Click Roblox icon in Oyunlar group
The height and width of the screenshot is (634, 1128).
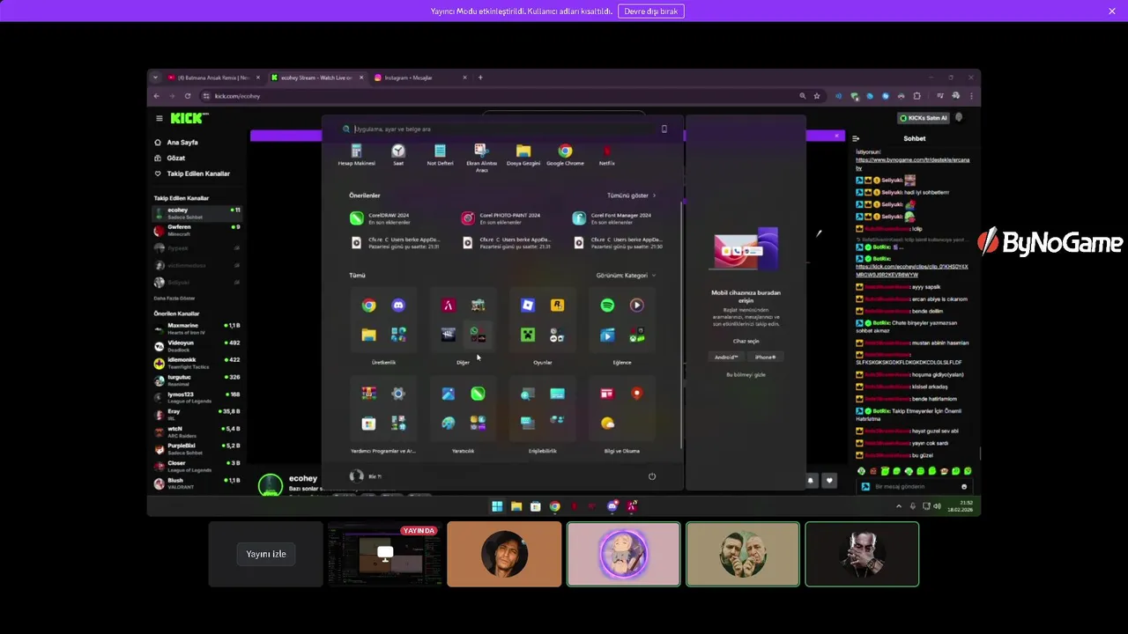coord(527,306)
